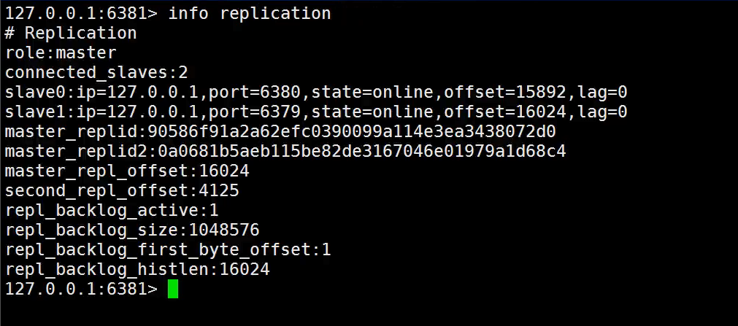Image resolution: width=738 pixels, height=326 pixels.
Task: Click the green terminal cursor block
Action: pyautogui.click(x=173, y=290)
